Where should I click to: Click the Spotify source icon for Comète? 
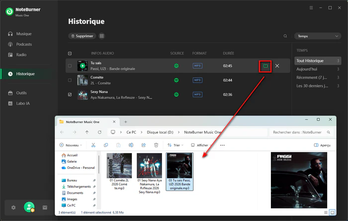pos(176,80)
